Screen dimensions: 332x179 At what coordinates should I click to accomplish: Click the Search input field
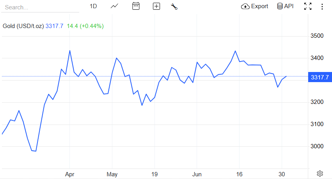[39, 7]
